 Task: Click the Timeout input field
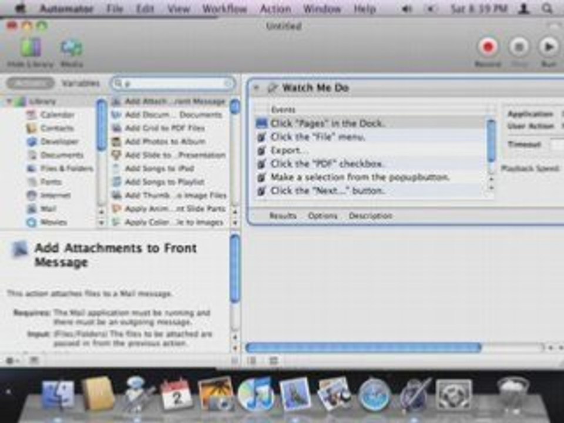tap(557, 145)
